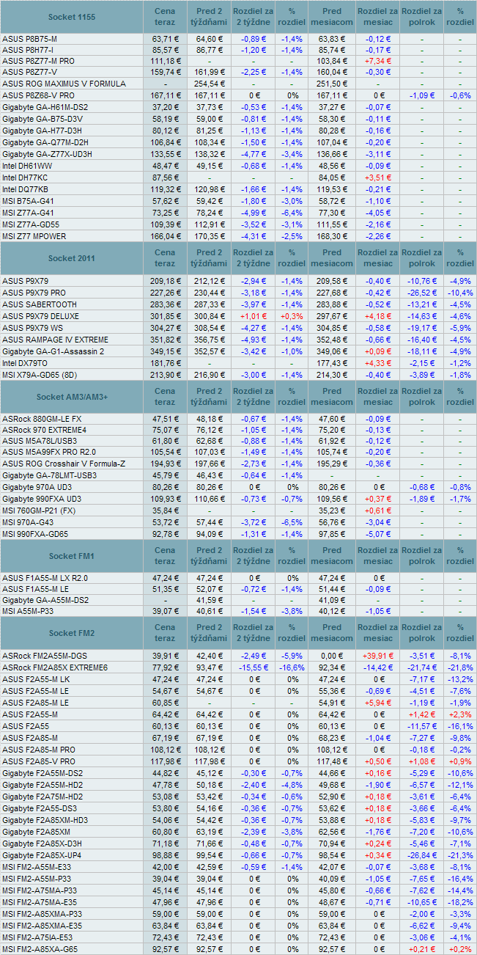The image size is (477, 955).
Task: Click -6,4% difference for MSI Z77A-G41
Action: click(292, 213)
